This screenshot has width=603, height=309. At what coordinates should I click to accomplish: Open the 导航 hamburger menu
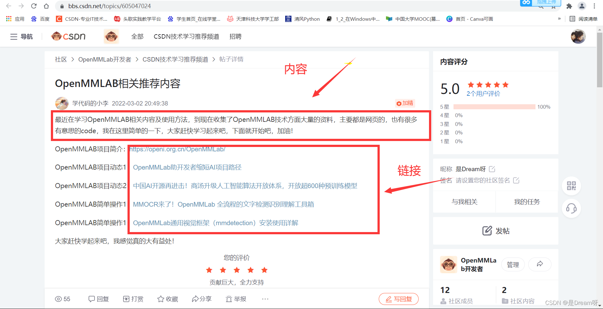[21, 37]
